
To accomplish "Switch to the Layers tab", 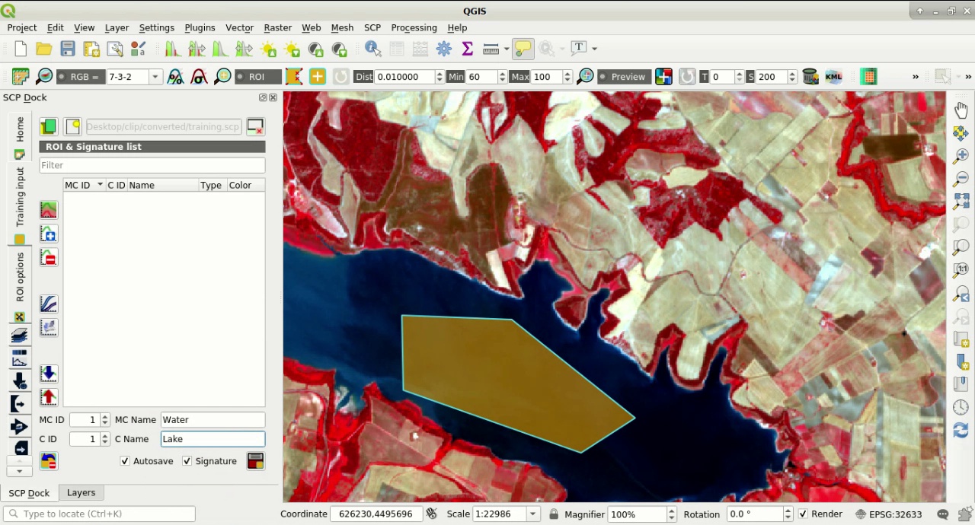I will 81,493.
